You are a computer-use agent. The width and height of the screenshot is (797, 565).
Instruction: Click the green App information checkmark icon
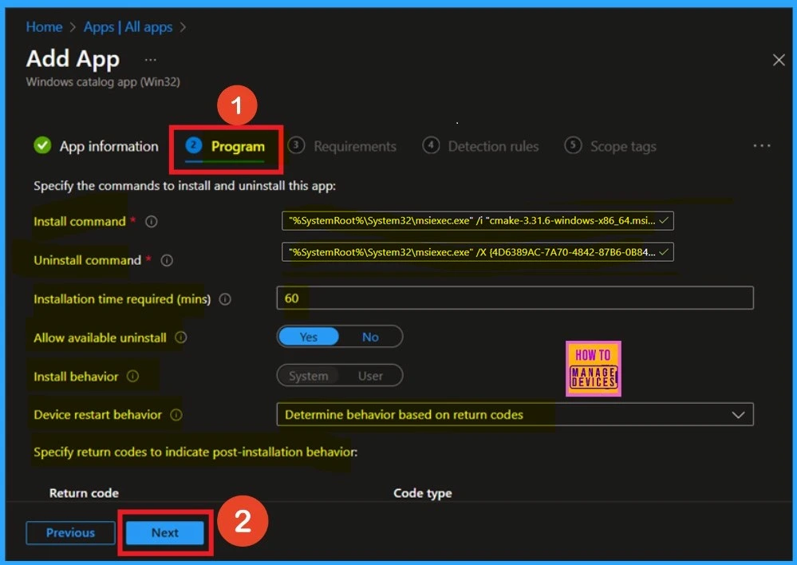[x=42, y=146]
